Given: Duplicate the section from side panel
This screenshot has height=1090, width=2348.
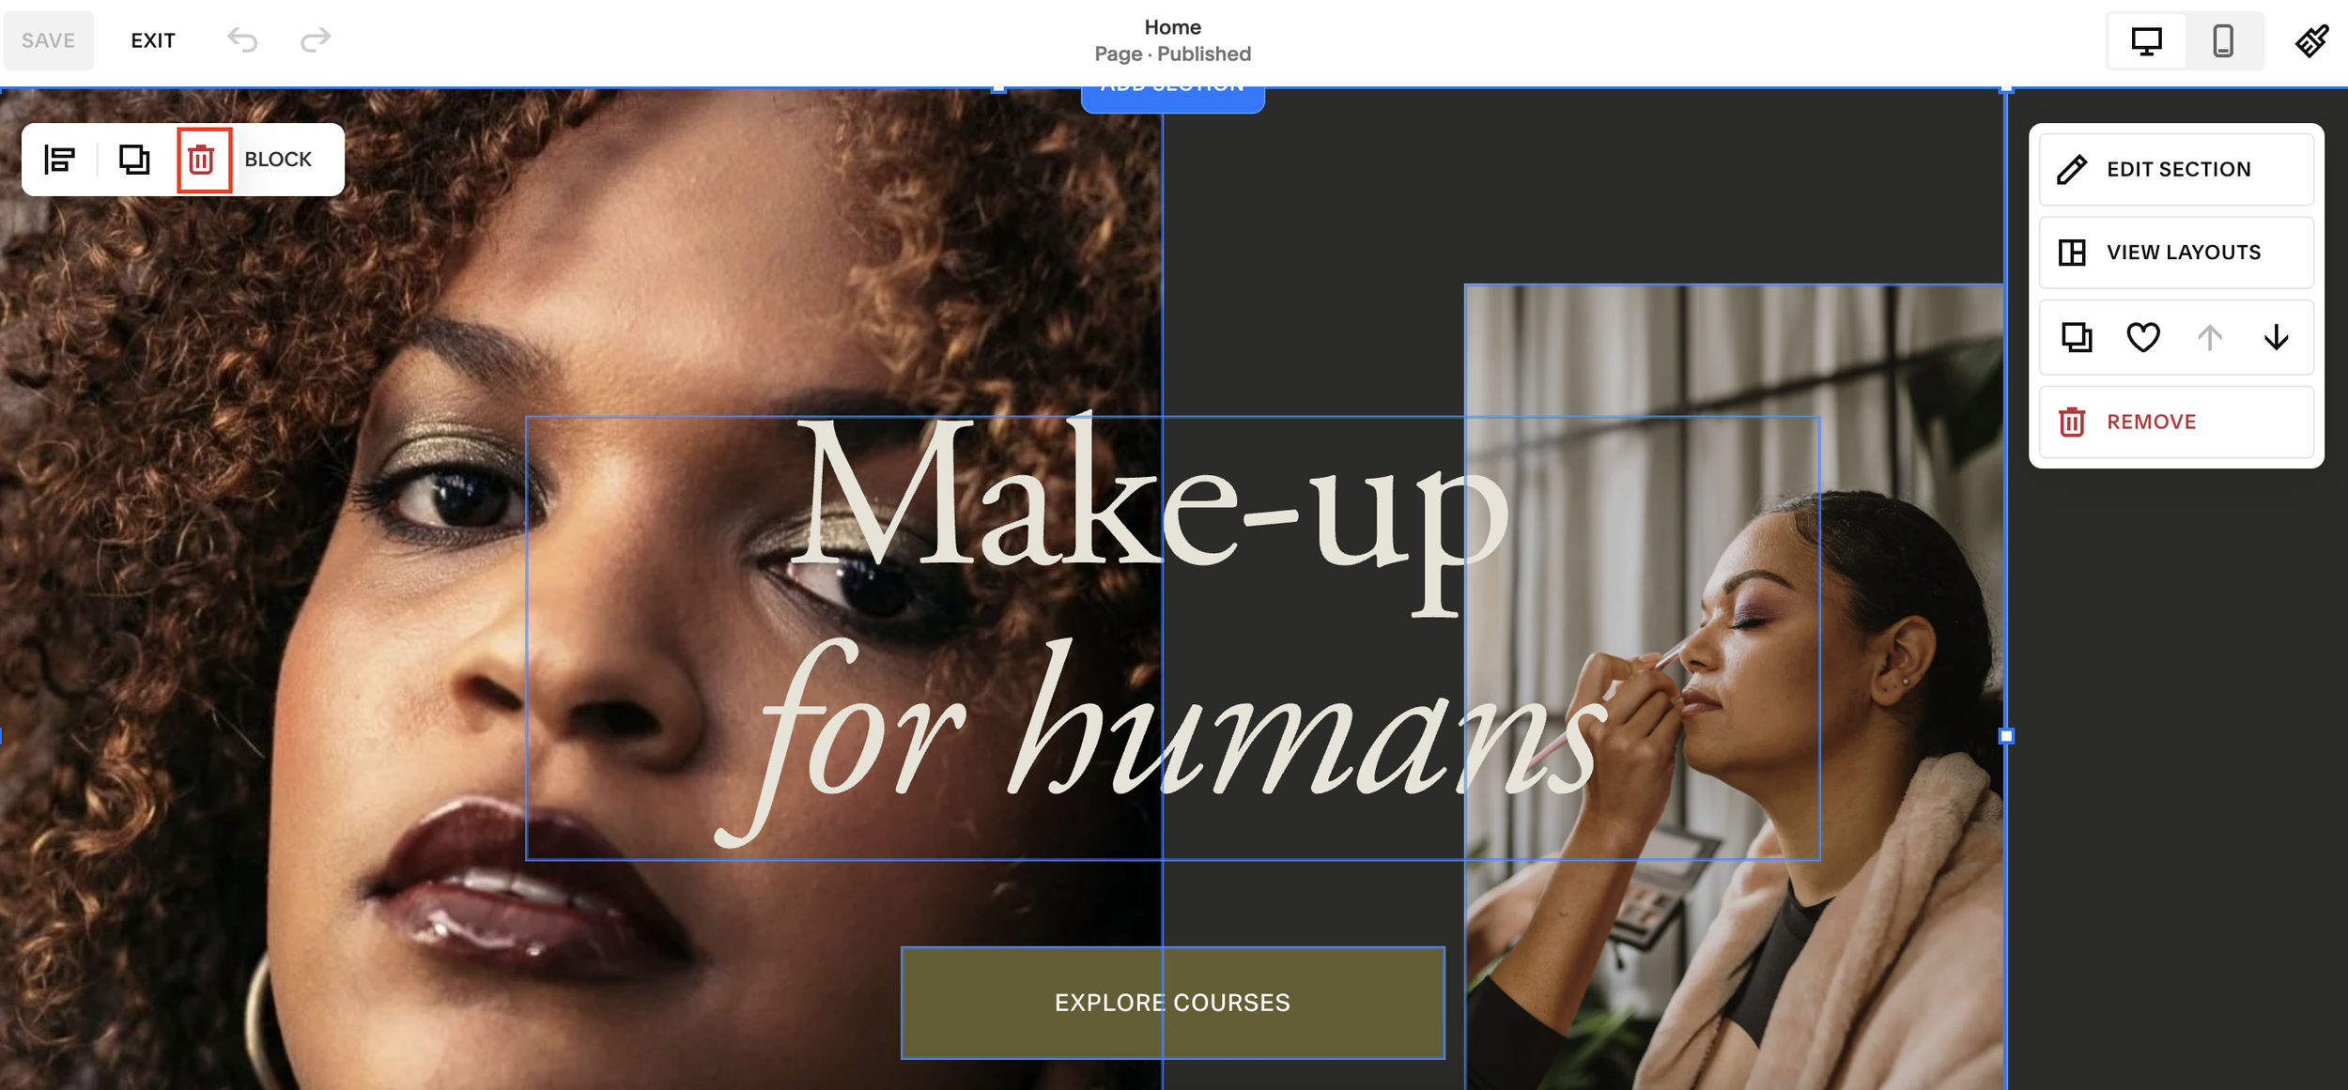Looking at the screenshot, I should [x=2076, y=337].
